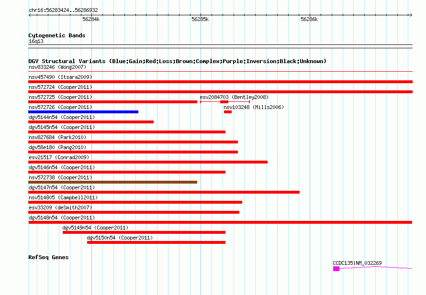Open the CCDC135|NM_032269 gene label
Viewport: 426px width, 295px height.
click(x=357, y=263)
